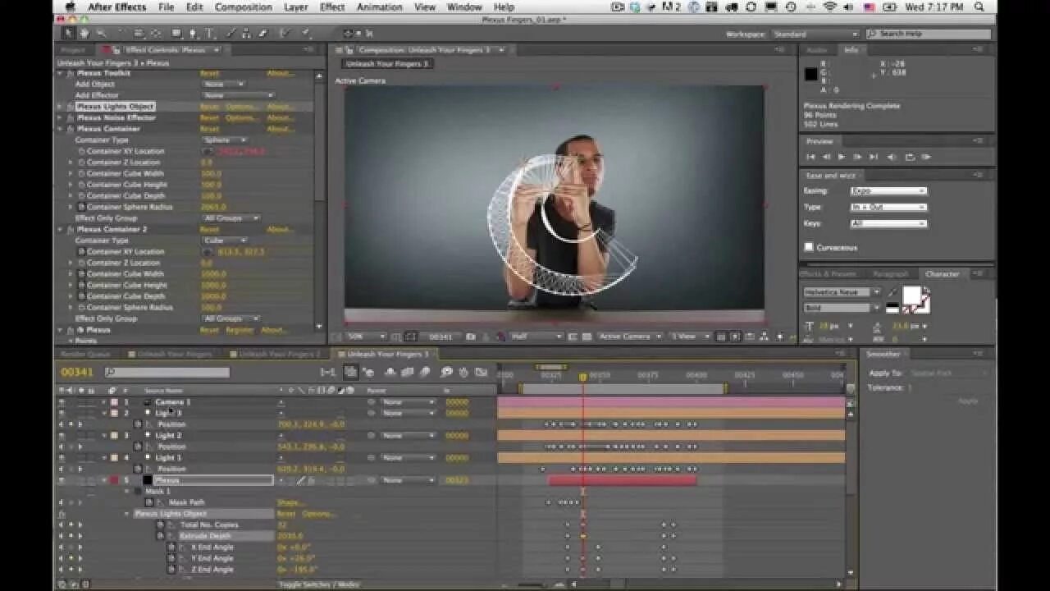Toggle stopwatch for Container Sphere Radius
This screenshot has height=591, width=1050.
pos(81,207)
